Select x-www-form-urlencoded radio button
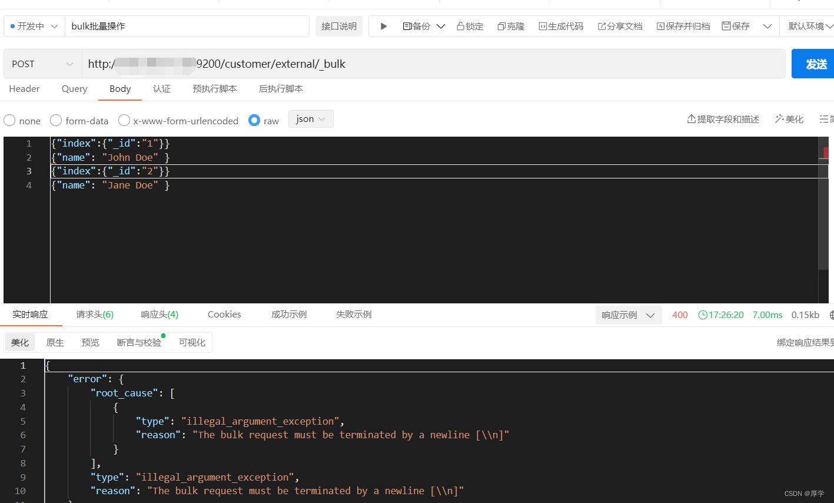The width and height of the screenshot is (834, 503). tap(124, 120)
